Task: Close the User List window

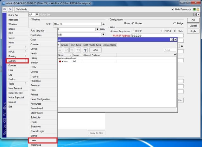Action: [175, 40]
